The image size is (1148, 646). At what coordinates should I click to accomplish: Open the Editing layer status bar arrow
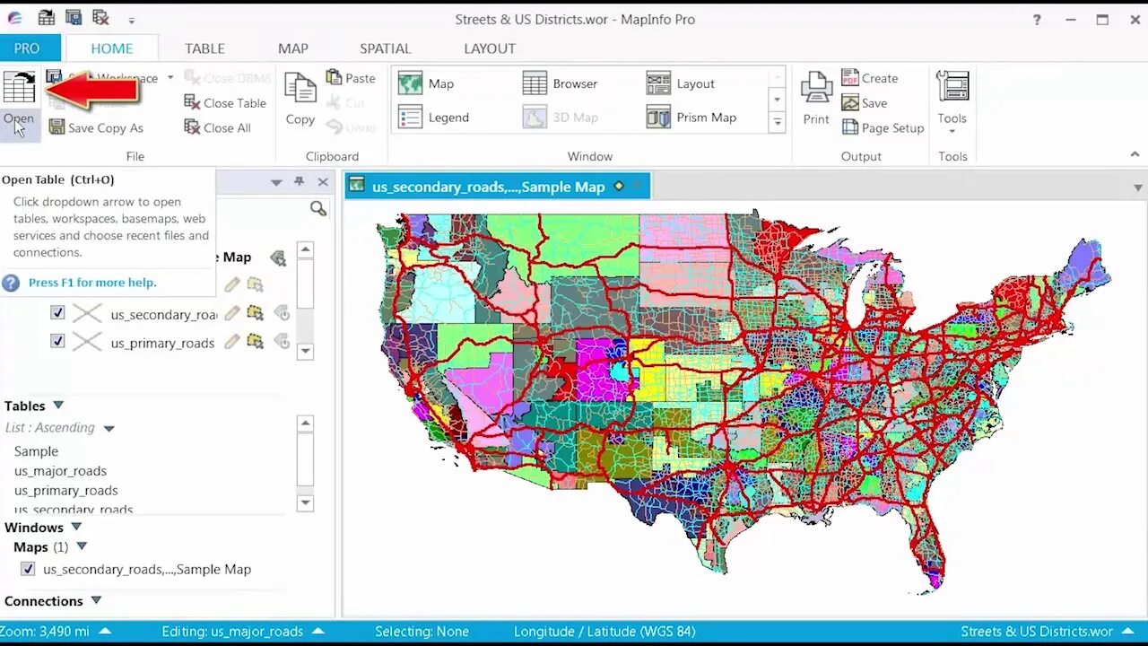[317, 631]
